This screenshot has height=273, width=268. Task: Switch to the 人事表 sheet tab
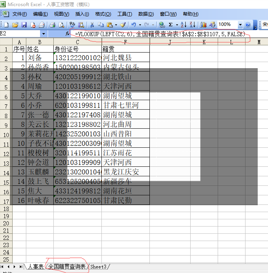tap(35, 267)
